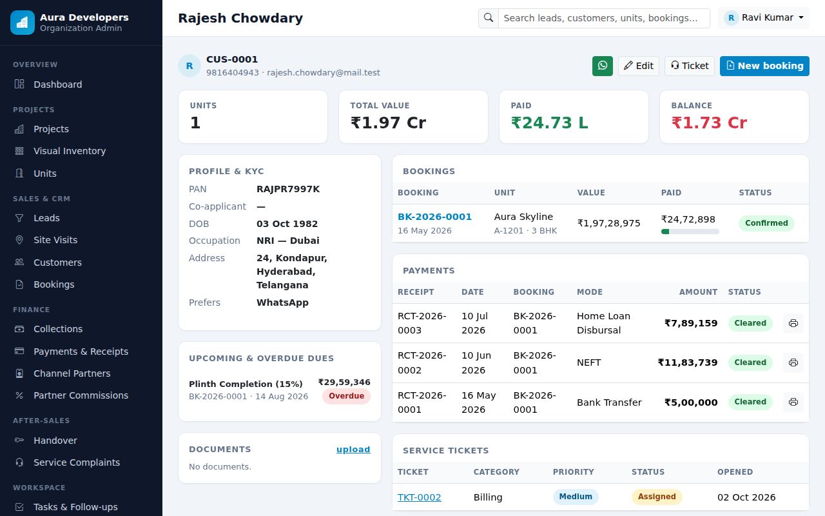825x516 pixels.
Task: Click the Plinth Completion (15%) due
Action: point(246,384)
